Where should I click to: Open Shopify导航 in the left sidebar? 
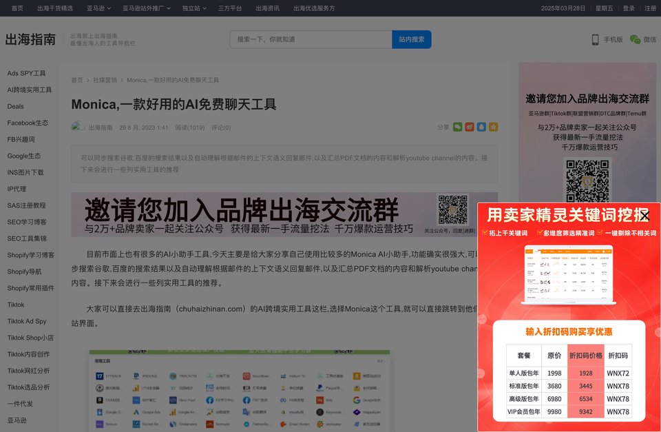click(25, 271)
